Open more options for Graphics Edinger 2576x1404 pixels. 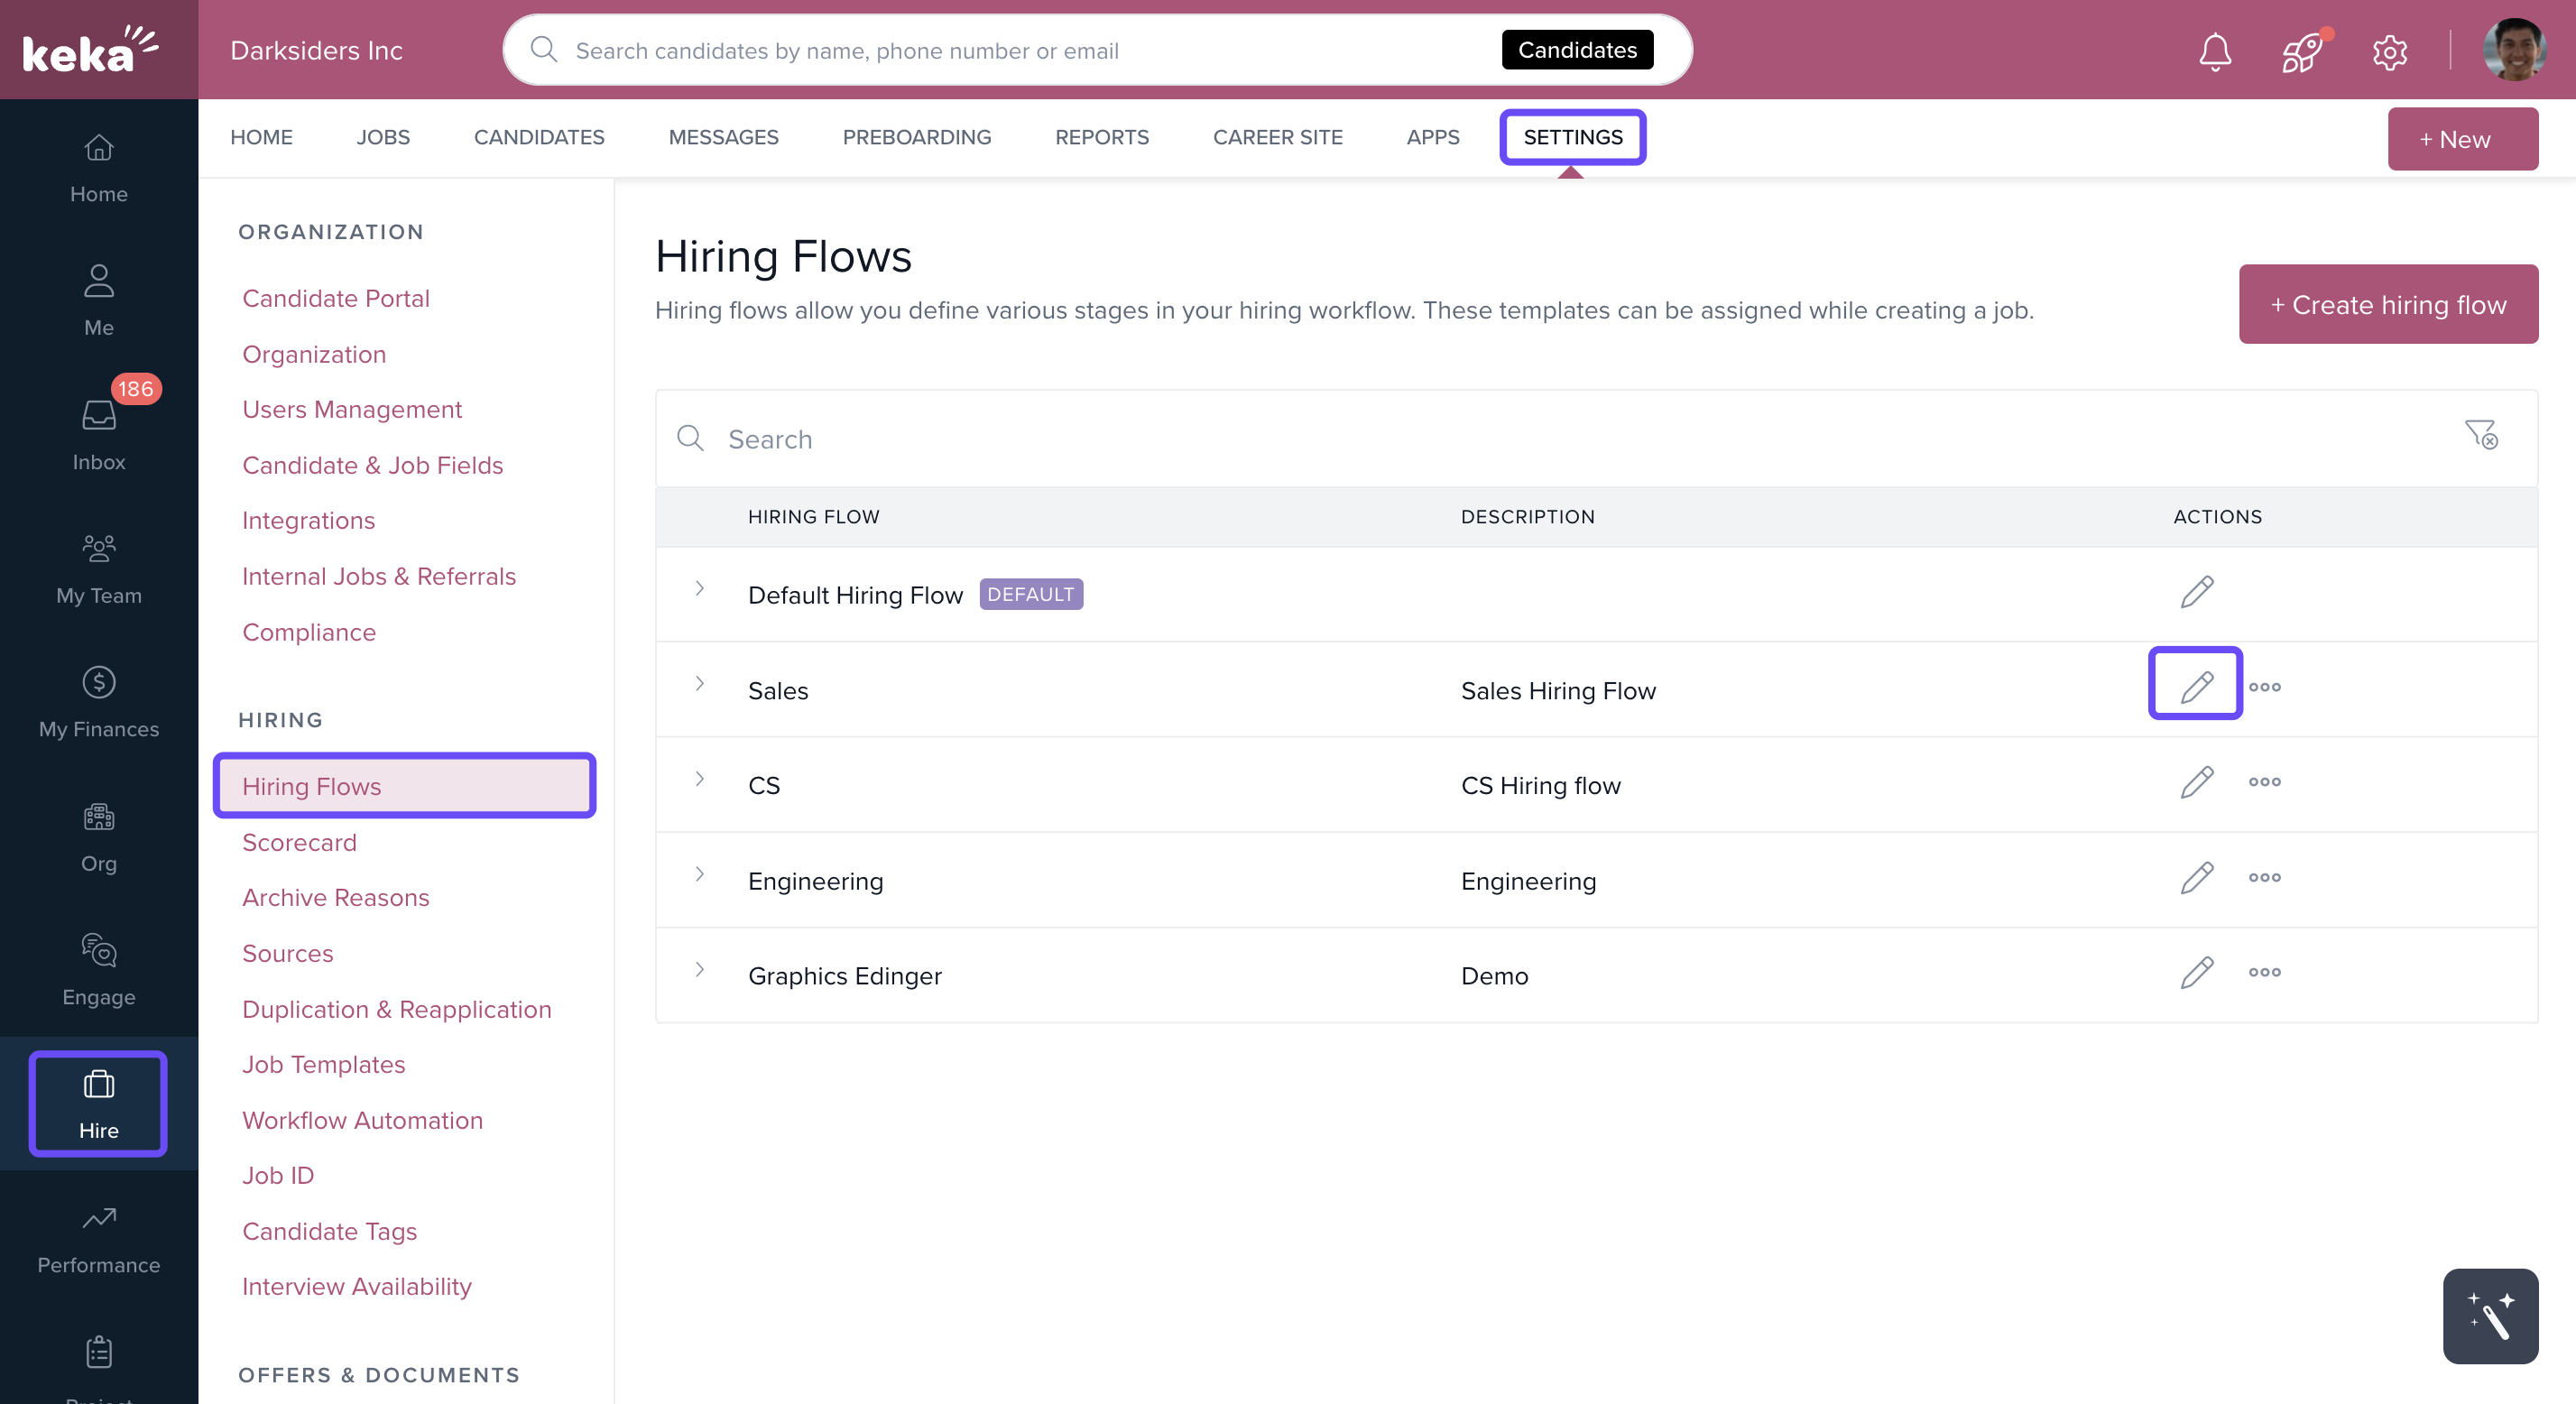click(2264, 972)
